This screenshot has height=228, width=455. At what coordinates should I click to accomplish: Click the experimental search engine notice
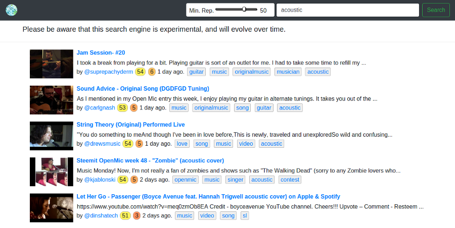(154, 29)
